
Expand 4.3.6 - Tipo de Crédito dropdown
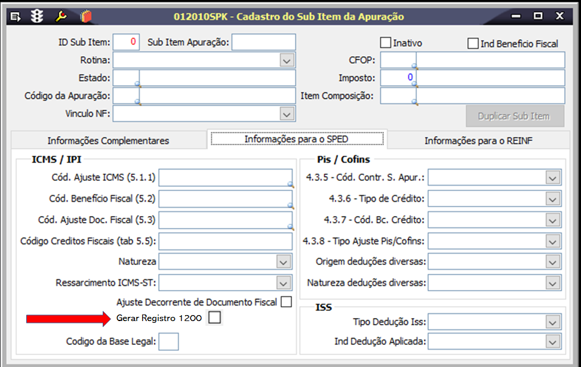click(x=553, y=199)
